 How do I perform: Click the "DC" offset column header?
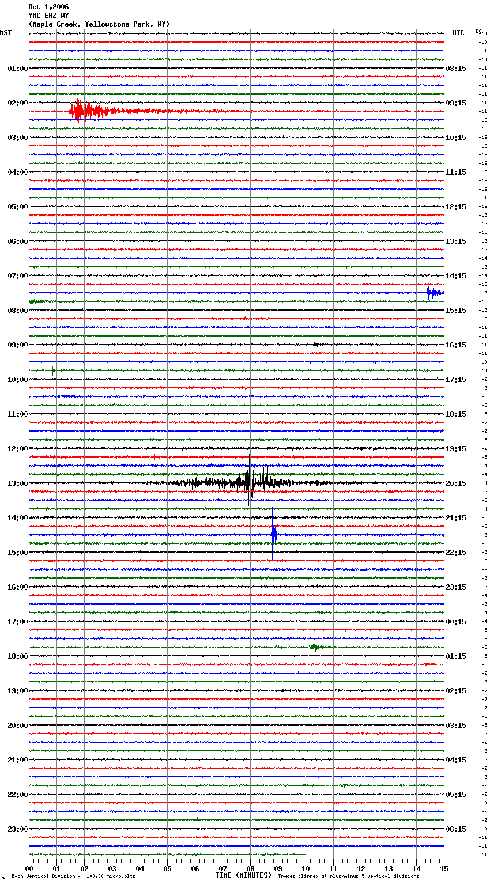[478, 31]
